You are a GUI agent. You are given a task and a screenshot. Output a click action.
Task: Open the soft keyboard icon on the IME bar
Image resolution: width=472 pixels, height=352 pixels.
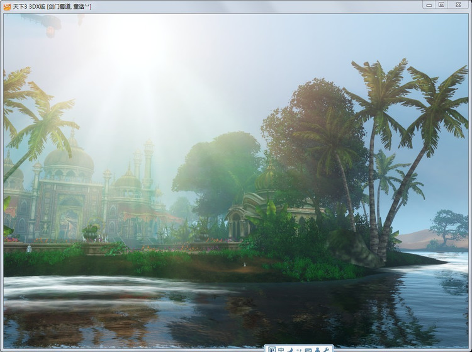pos(308,350)
